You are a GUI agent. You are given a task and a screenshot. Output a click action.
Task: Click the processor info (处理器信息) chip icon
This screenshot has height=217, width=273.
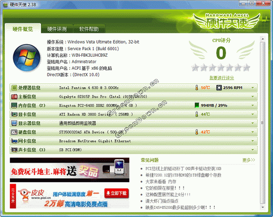point(14,88)
